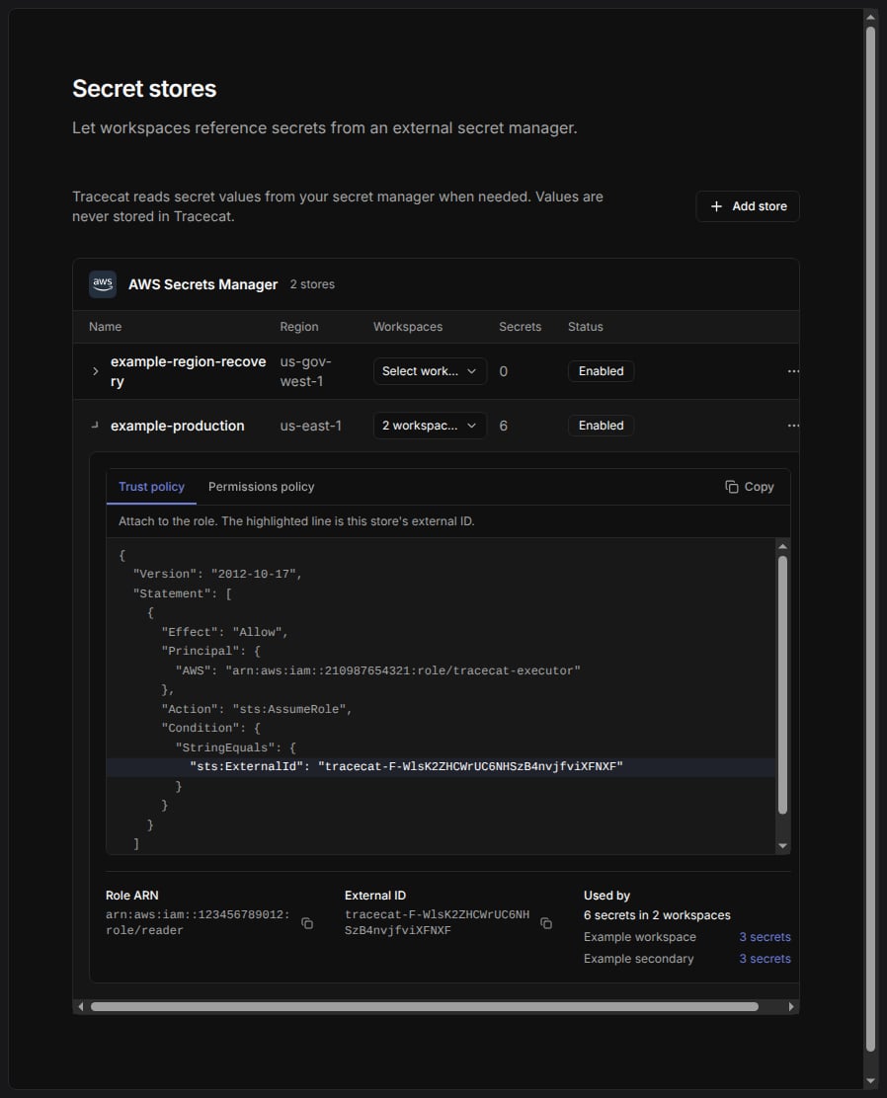Click the Workspaces column header
The height and width of the screenshot is (1098, 887).
click(408, 327)
